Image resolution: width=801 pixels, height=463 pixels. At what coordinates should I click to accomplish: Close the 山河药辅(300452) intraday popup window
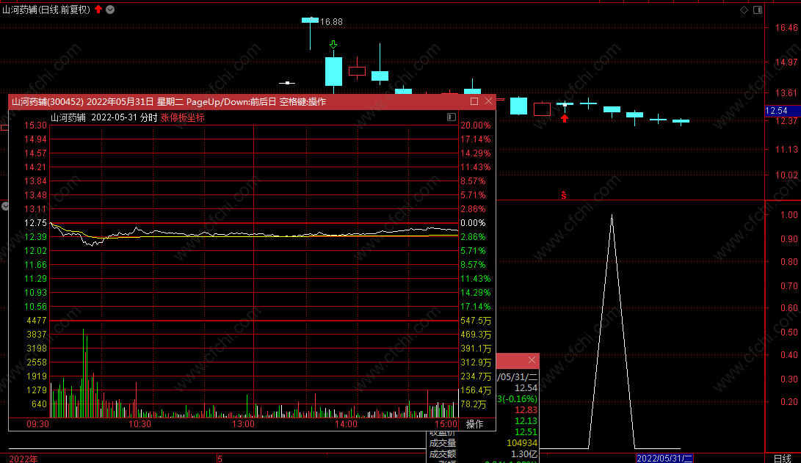coord(488,101)
